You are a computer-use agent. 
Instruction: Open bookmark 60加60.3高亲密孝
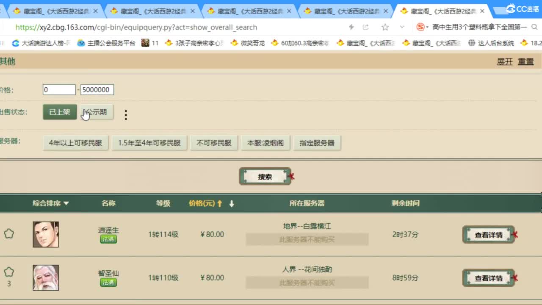point(300,43)
